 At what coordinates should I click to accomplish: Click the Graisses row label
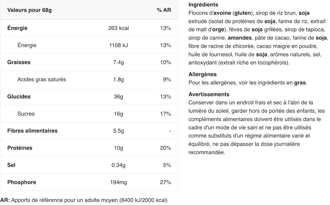19,62
